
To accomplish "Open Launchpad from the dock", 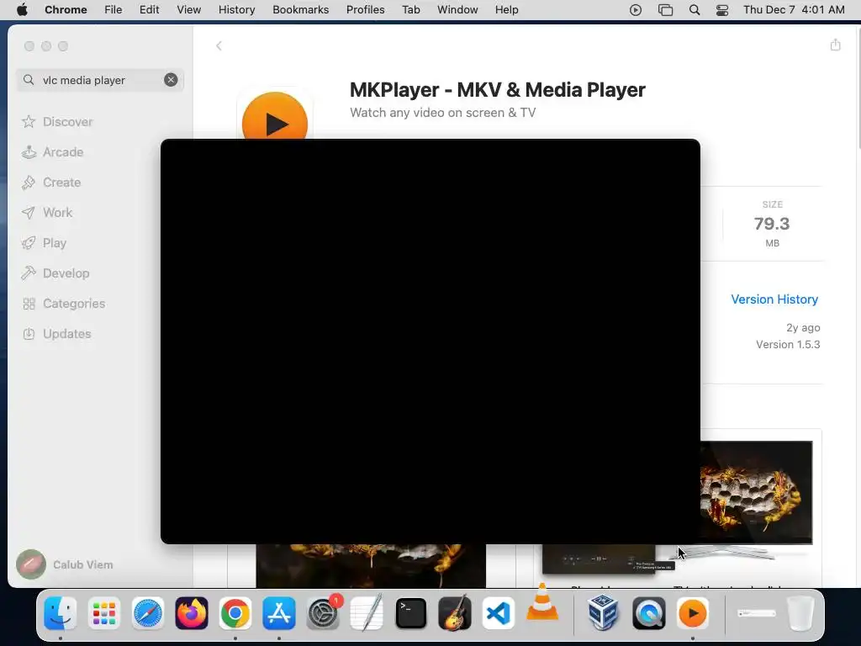I will (103, 613).
